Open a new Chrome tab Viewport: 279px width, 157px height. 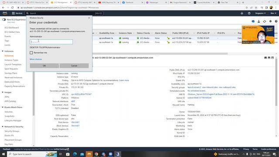[x=243, y=3]
